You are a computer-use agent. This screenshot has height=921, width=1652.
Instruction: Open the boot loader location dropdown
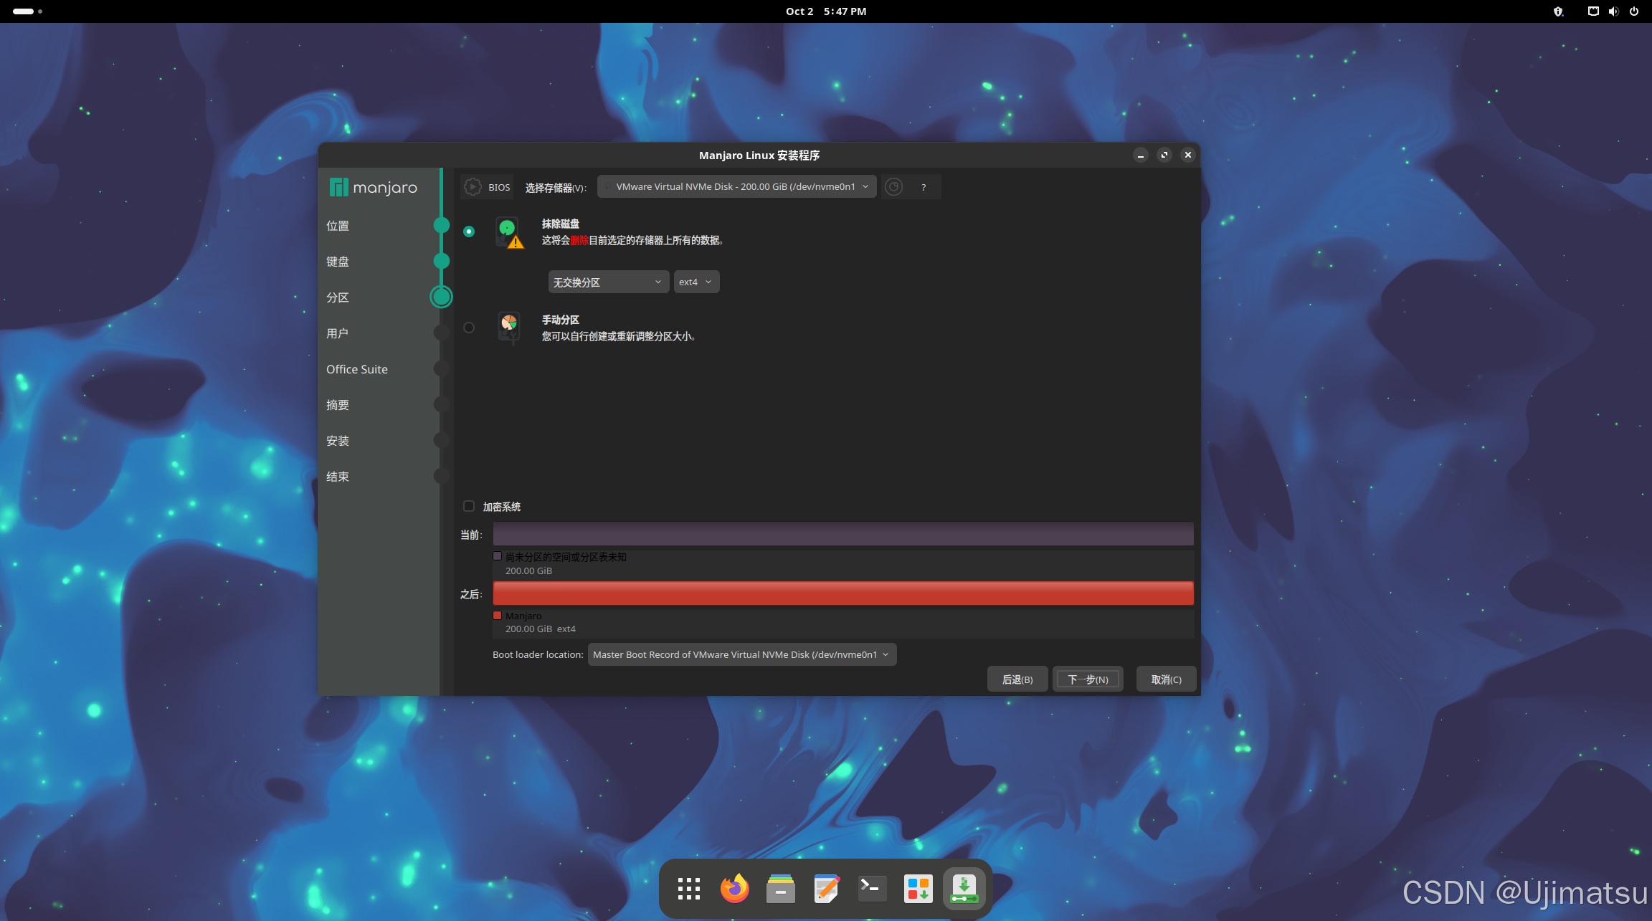(x=741, y=654)
